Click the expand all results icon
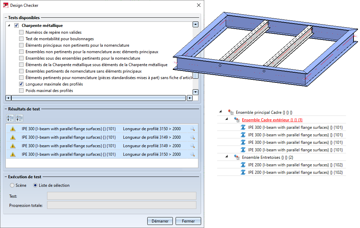This screenshot has height=228, width=360. [x=10, y=118]
